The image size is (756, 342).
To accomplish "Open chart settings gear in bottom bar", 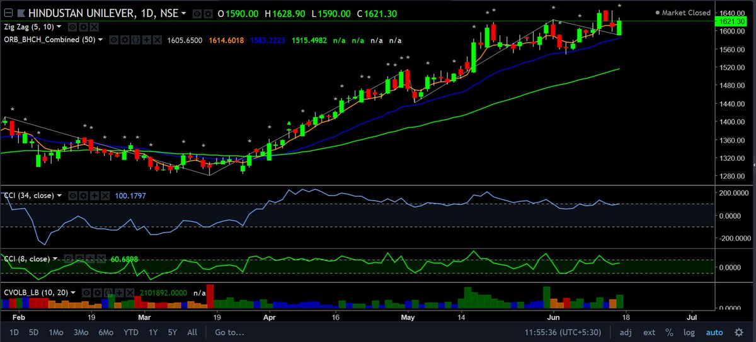I will point(738,333).
